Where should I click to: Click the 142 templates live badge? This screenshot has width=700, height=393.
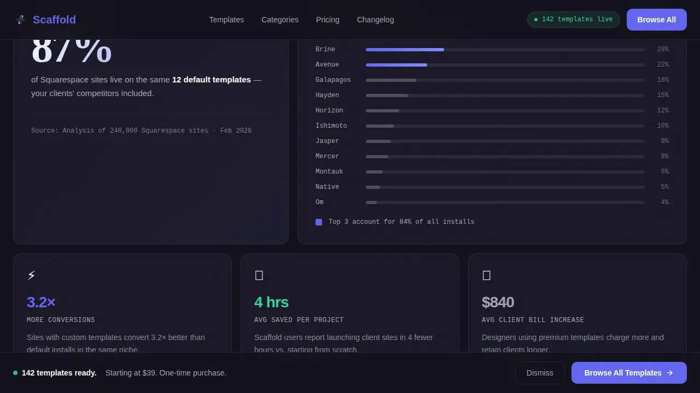tap(573, 20)
